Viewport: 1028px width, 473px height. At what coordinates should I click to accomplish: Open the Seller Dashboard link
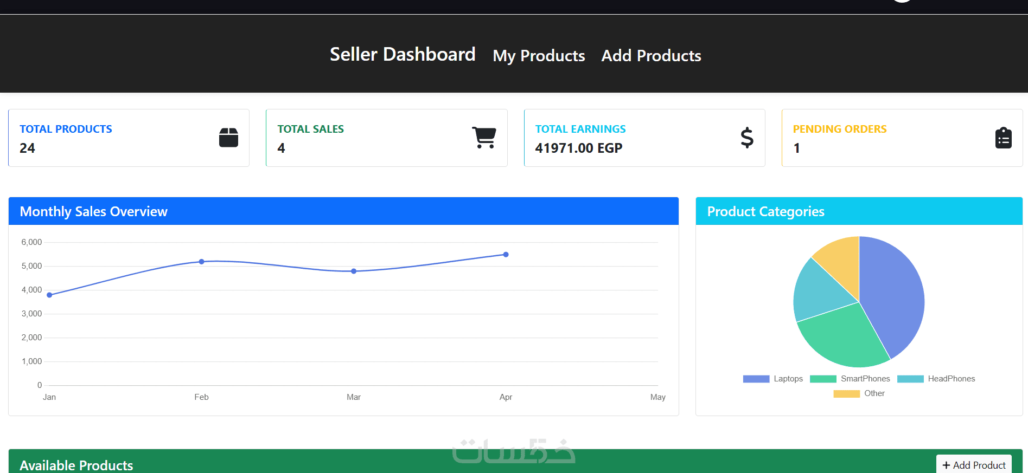tap(403, 55)
